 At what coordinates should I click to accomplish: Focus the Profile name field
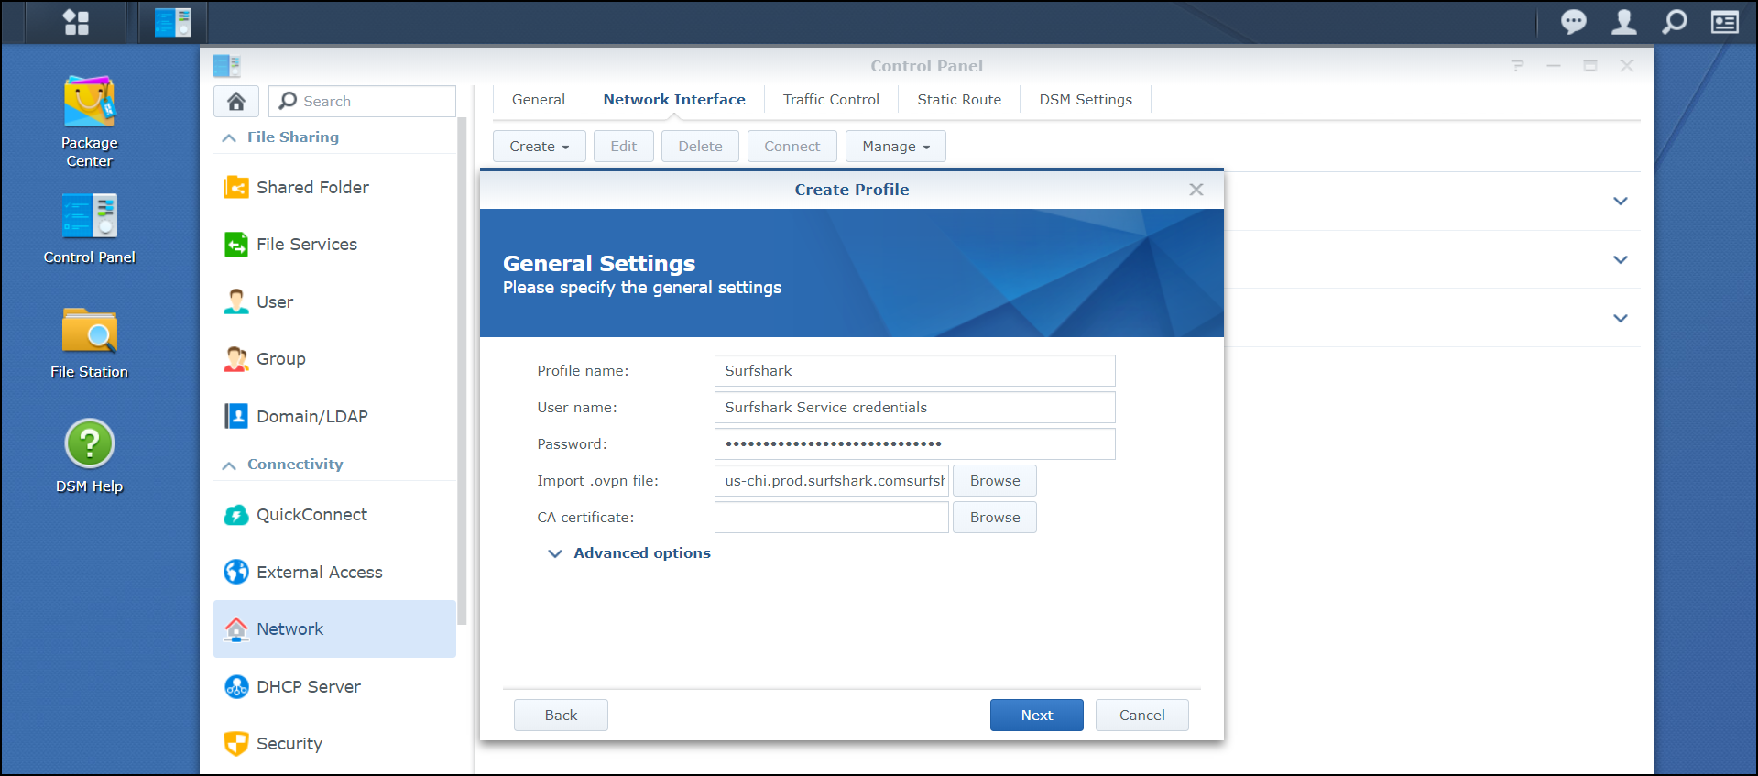pyautogui.click(x=915, y=371)
